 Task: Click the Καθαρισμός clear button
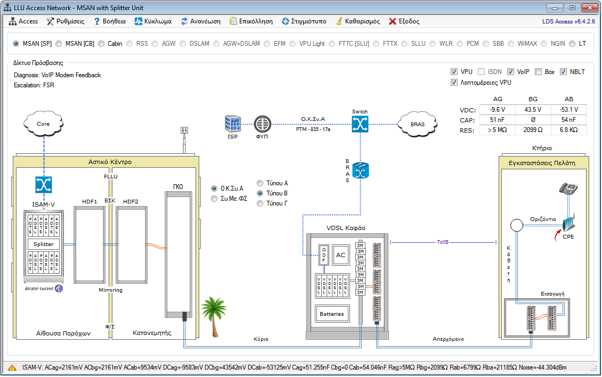point(357,21)
